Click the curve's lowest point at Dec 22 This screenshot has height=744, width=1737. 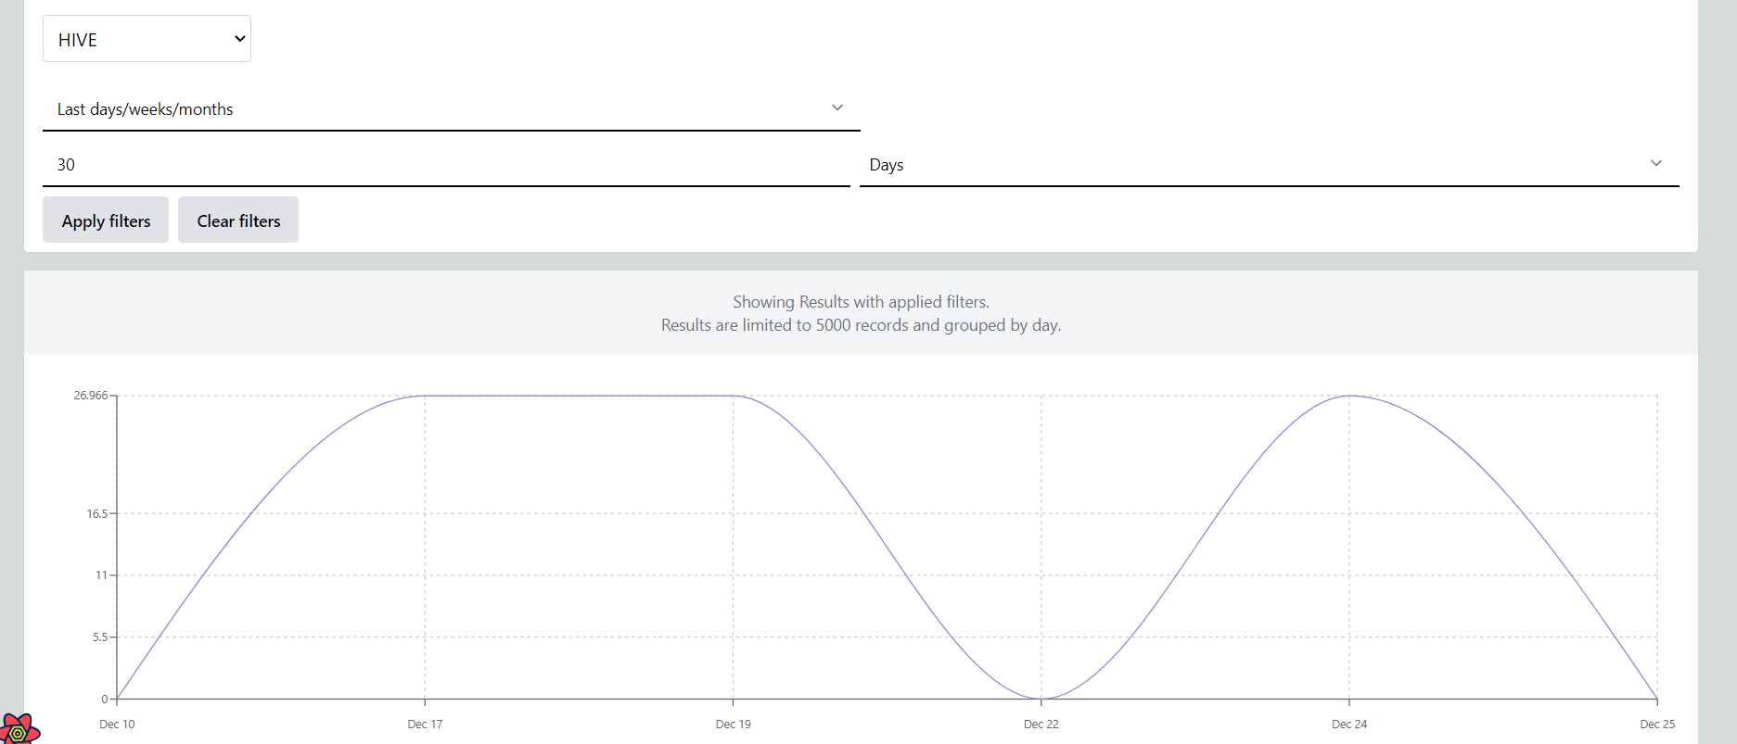[1041, 699]
